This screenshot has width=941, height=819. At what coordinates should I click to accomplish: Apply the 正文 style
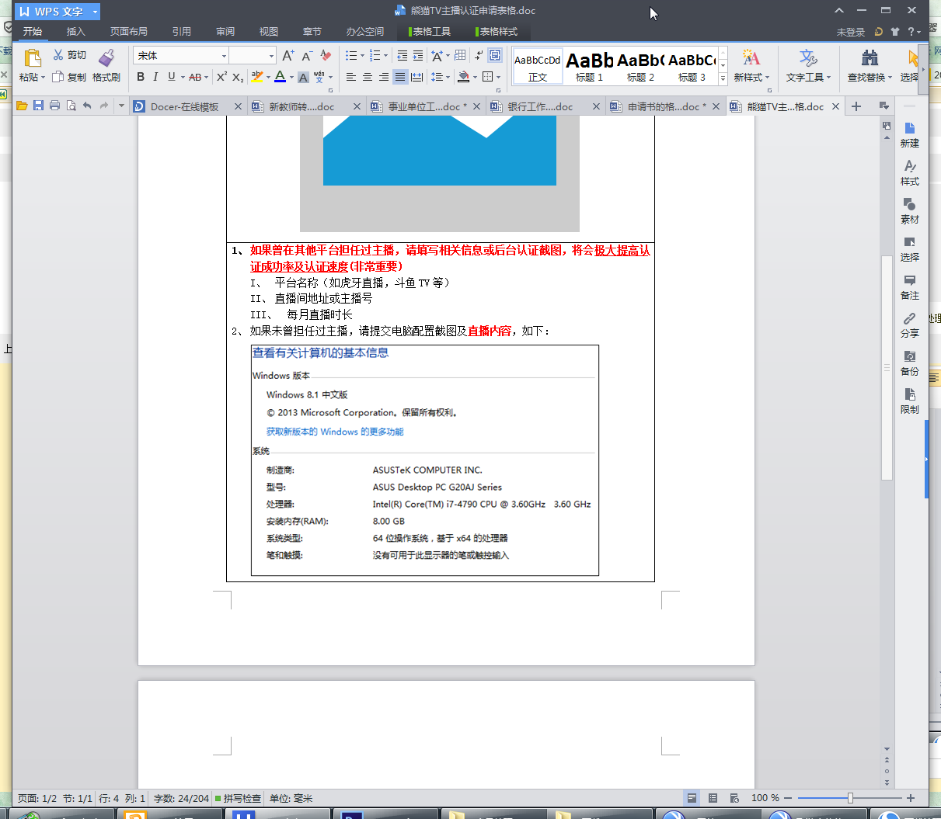(538, 66)
